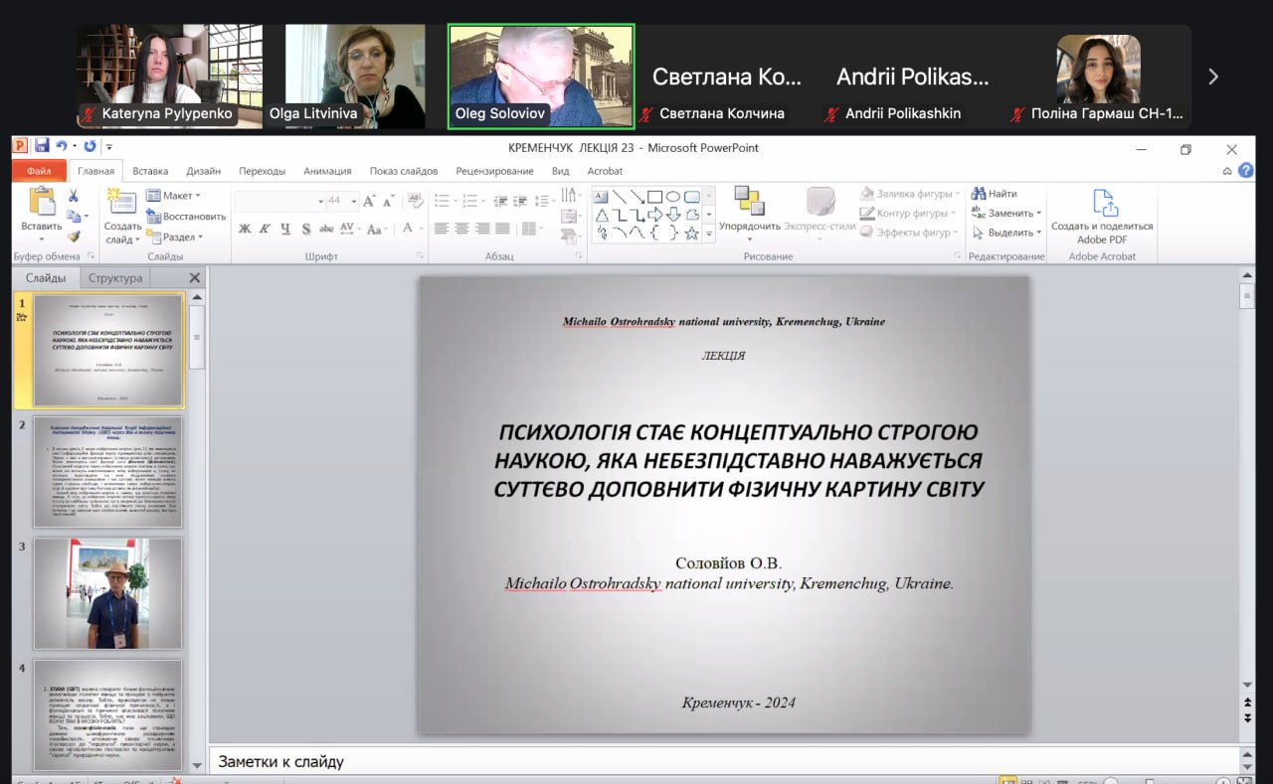This screenshot has width=1273, height=784.
Task: Click the Упорядочить arrange icon
Action: (749, 203)
